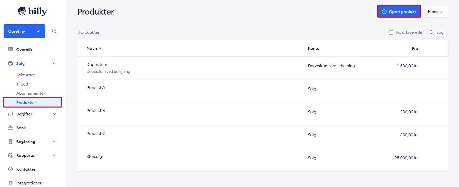This screenshot has height=187, width=459.
Task: Open the Produkt B row
Action: (263, 114)
